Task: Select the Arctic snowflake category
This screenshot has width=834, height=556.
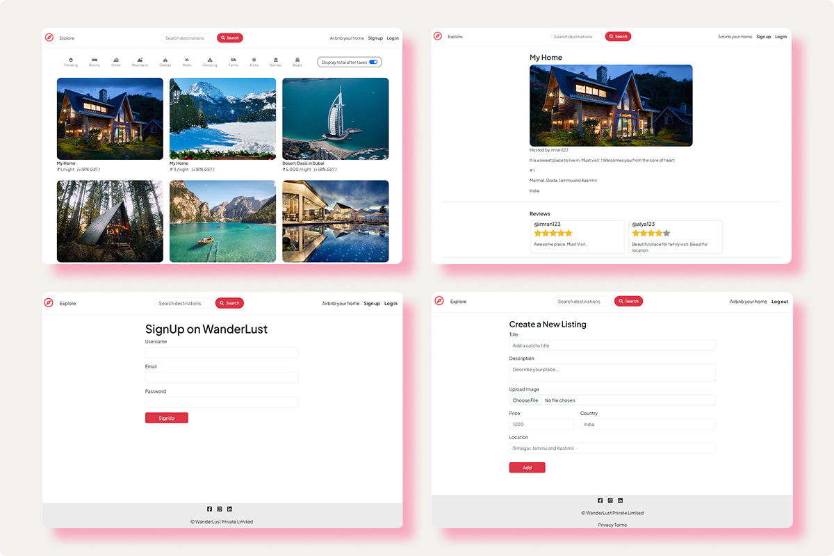Action: (254, 60)
